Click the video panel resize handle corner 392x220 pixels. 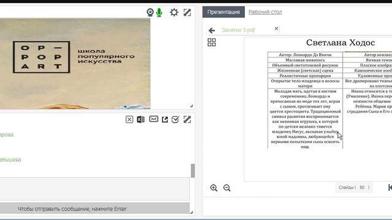click(192, 106)
